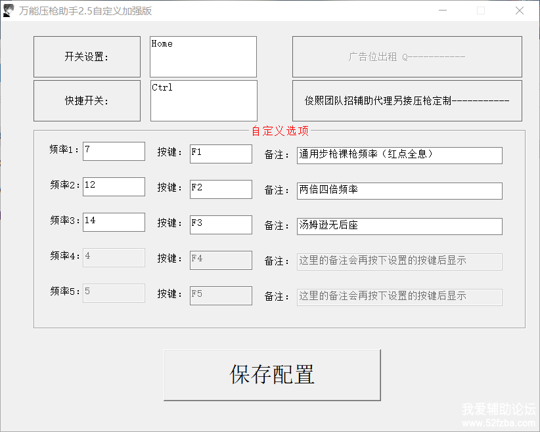The width and height of the screenshot is (540, 432).
Task: Click the 频率3 label
Action: click(65, 221)
